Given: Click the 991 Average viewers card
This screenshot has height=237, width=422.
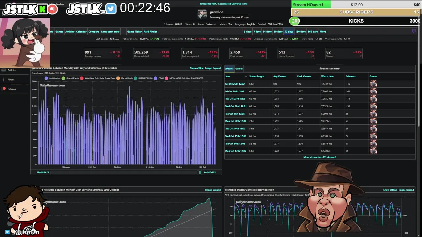Looking at the screenshot, I should coord(103,54).
